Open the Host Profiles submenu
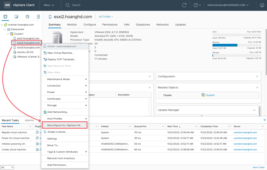267x170 pixels. [65, 118]
